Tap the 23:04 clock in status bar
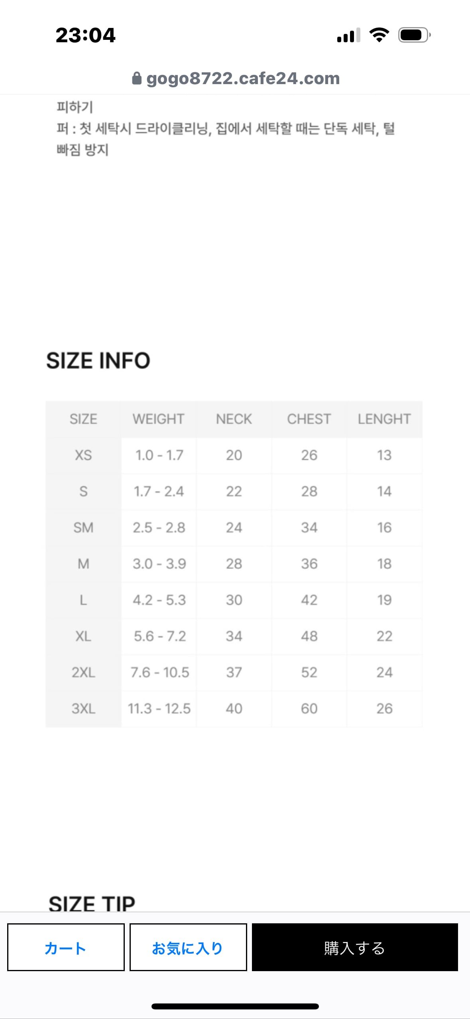The width and height of the screenshot is (470, 1019). 86,35
